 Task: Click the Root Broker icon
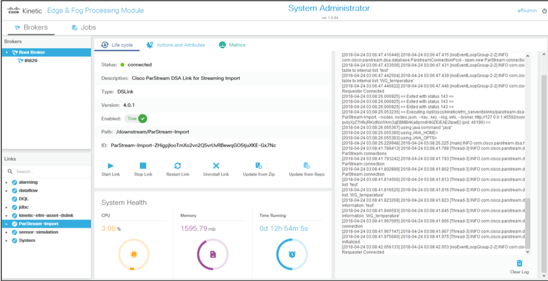click(x=15, y=53)
